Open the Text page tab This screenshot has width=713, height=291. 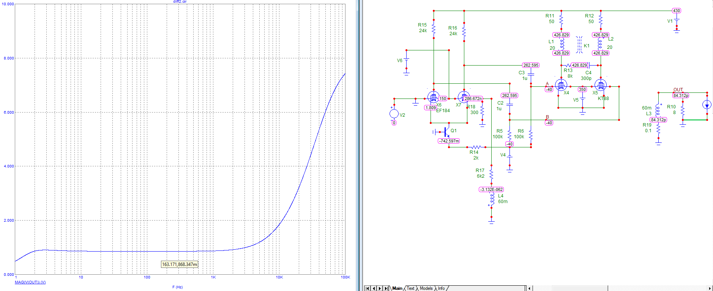coord(410,288)
